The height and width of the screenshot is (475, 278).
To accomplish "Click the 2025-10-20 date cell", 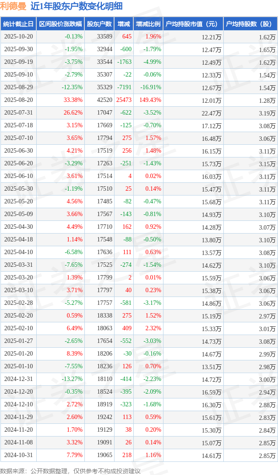I will 18,37.
